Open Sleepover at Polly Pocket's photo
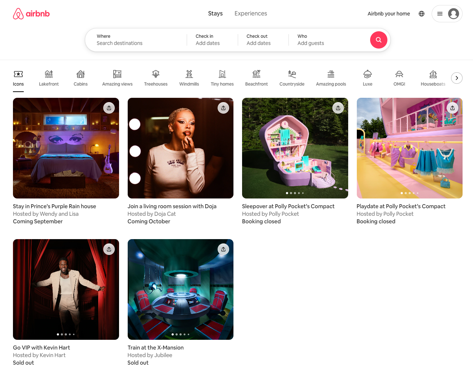The width and height of the screenshot is (473, 370). (x=295, y=148)
